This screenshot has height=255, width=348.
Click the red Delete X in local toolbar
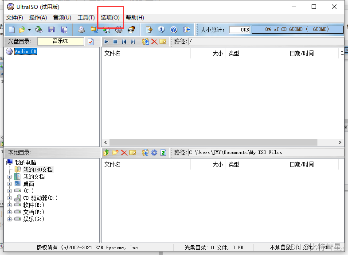(x=124, y=153)
